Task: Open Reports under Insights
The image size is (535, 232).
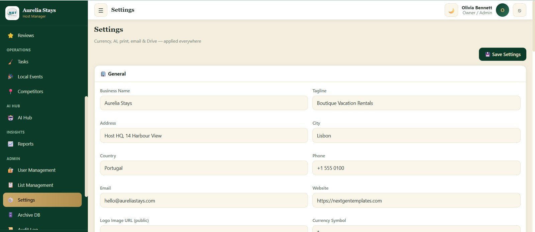Action: click(x=42, y=144)
